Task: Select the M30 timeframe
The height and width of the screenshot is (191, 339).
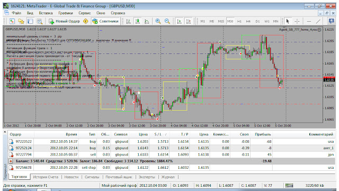Action: 230,21
